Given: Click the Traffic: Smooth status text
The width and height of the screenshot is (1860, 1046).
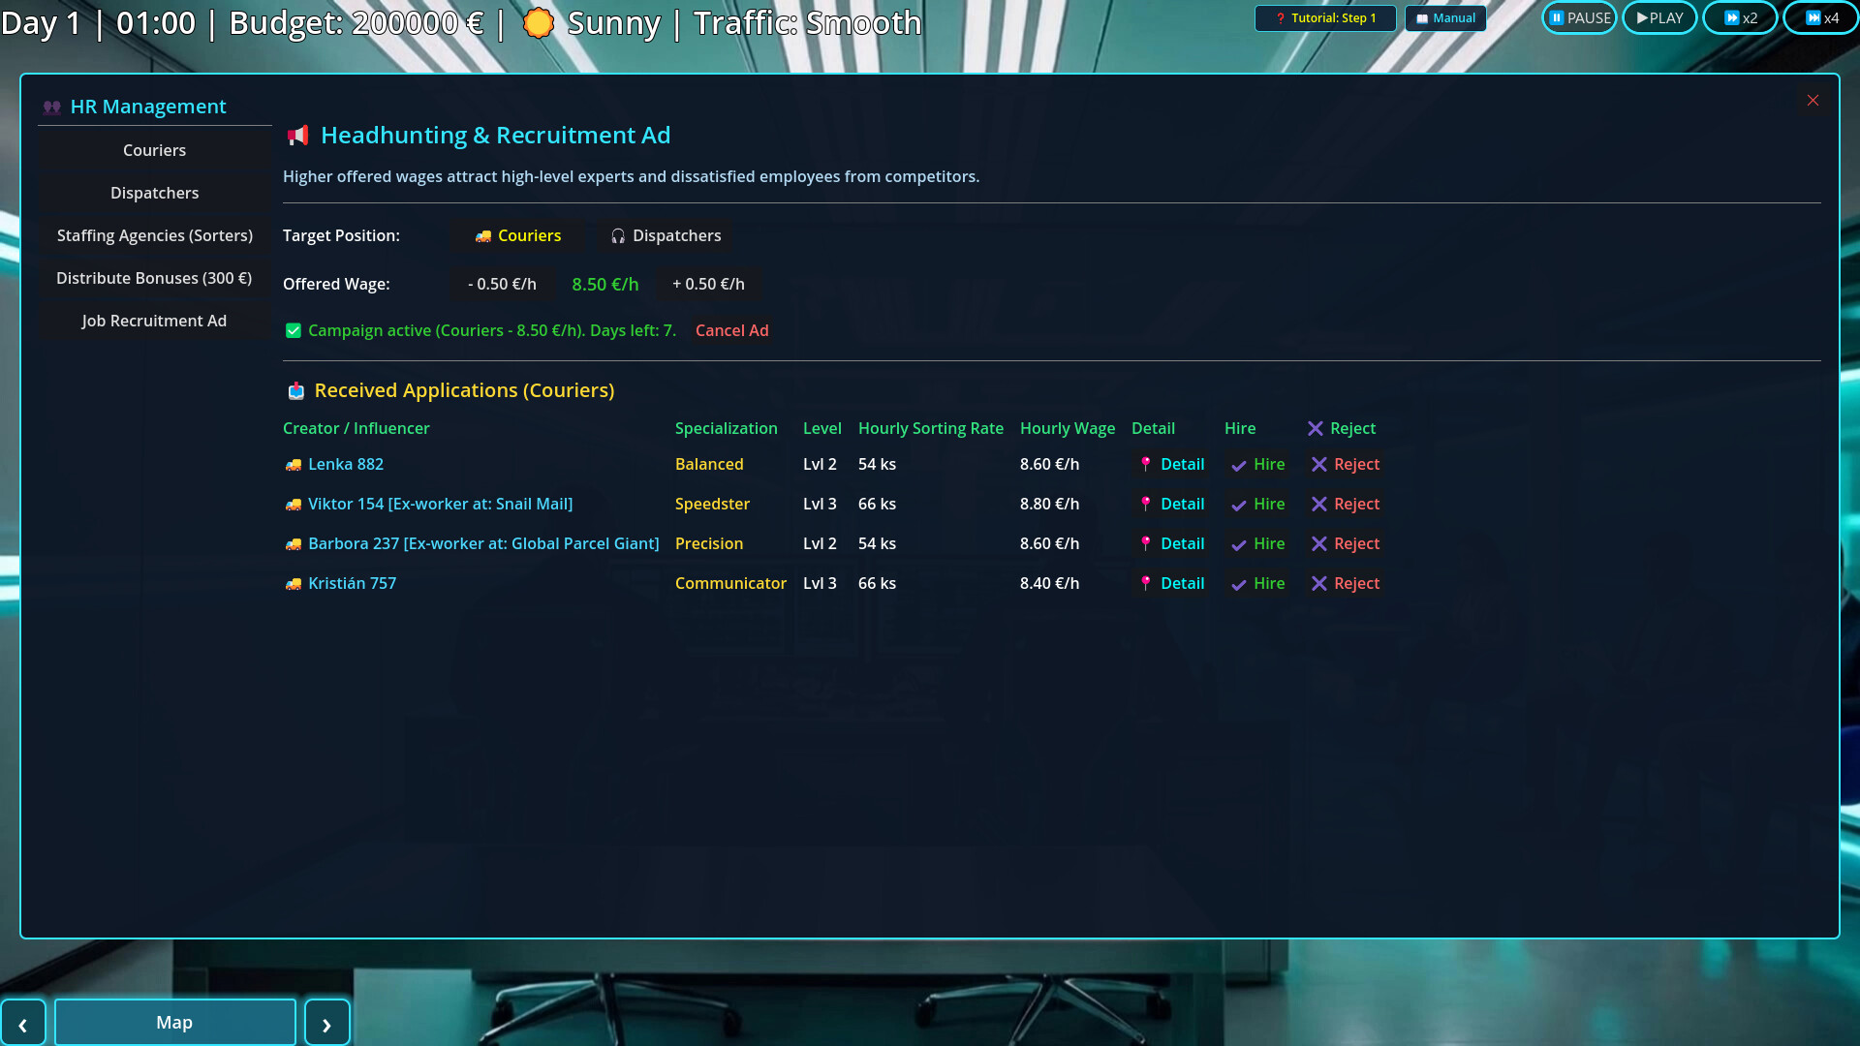Looking at the screenshot, I should coord(808,23).
